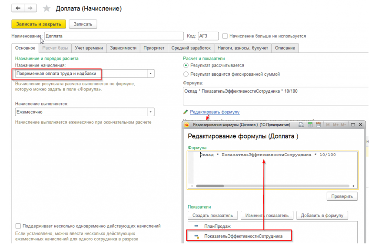Click main Формула field with Оклад expression
This screenshot has width=375, height=246.
click(275, 96)
